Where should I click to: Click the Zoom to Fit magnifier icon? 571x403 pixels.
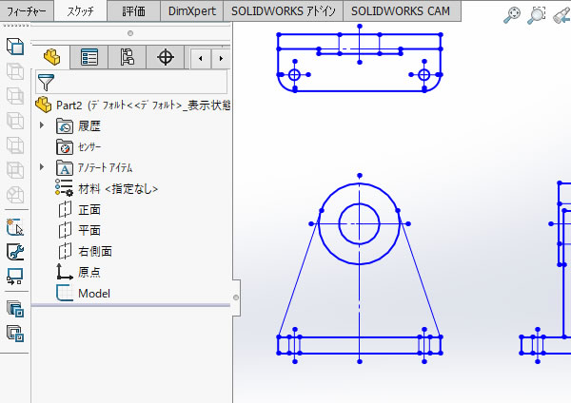512,15
